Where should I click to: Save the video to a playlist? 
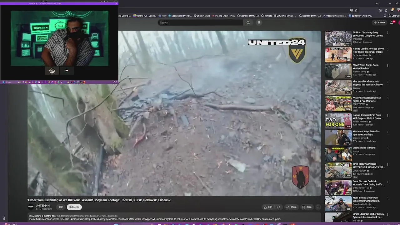[x=307, y=207]
